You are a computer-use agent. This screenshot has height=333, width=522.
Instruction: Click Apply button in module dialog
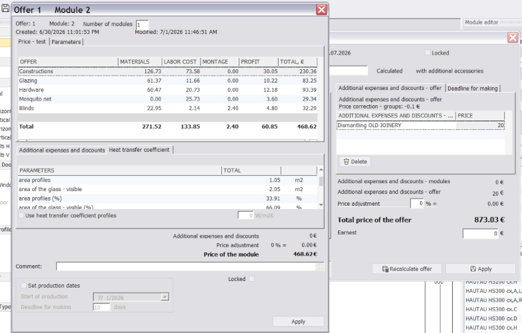[298, 322]
